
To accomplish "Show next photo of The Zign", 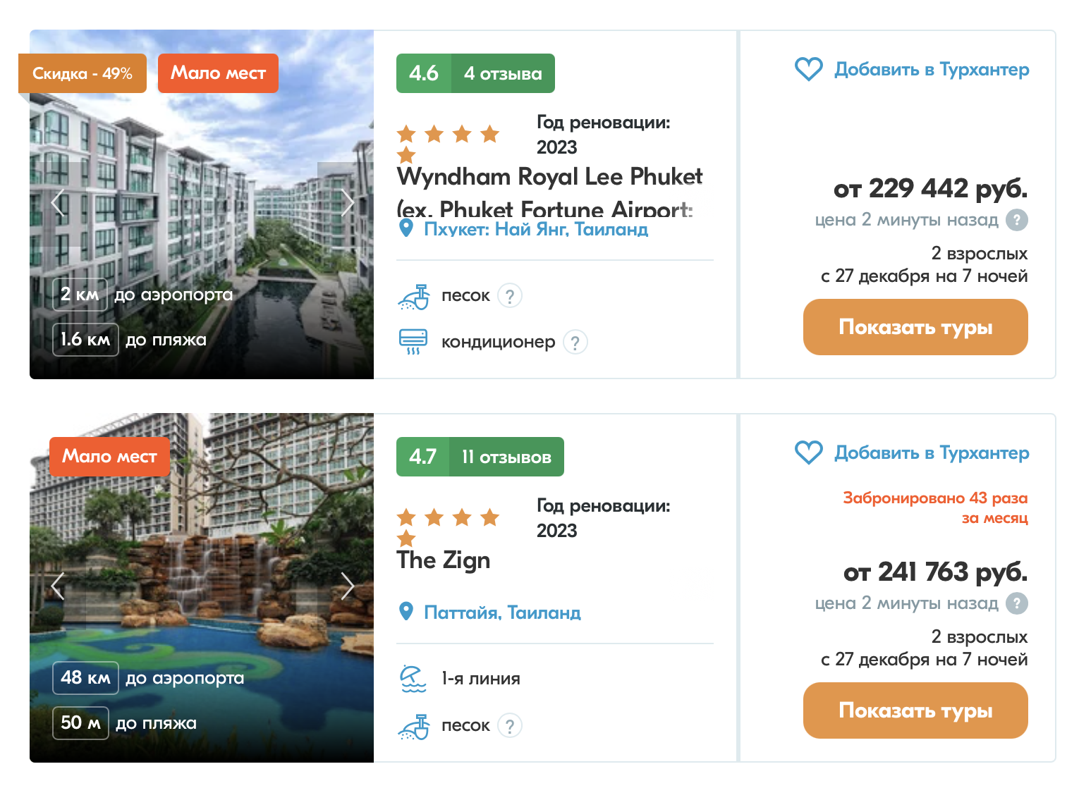I will pyautogui.click(x=347, y=586).
